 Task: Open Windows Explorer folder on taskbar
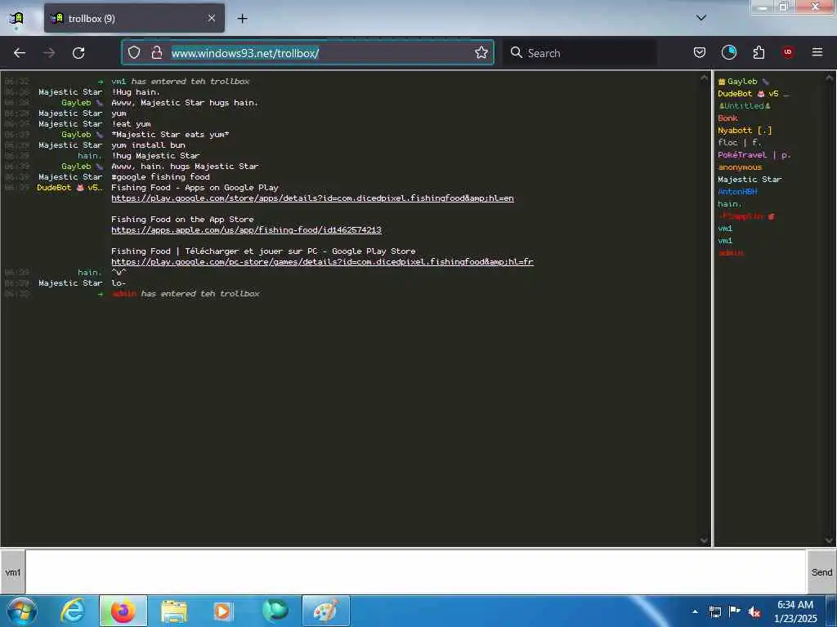click(173, 611)
